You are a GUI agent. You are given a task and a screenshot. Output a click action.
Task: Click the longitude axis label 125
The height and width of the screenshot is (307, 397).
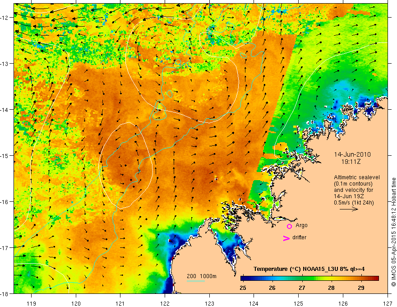point(299,303)
